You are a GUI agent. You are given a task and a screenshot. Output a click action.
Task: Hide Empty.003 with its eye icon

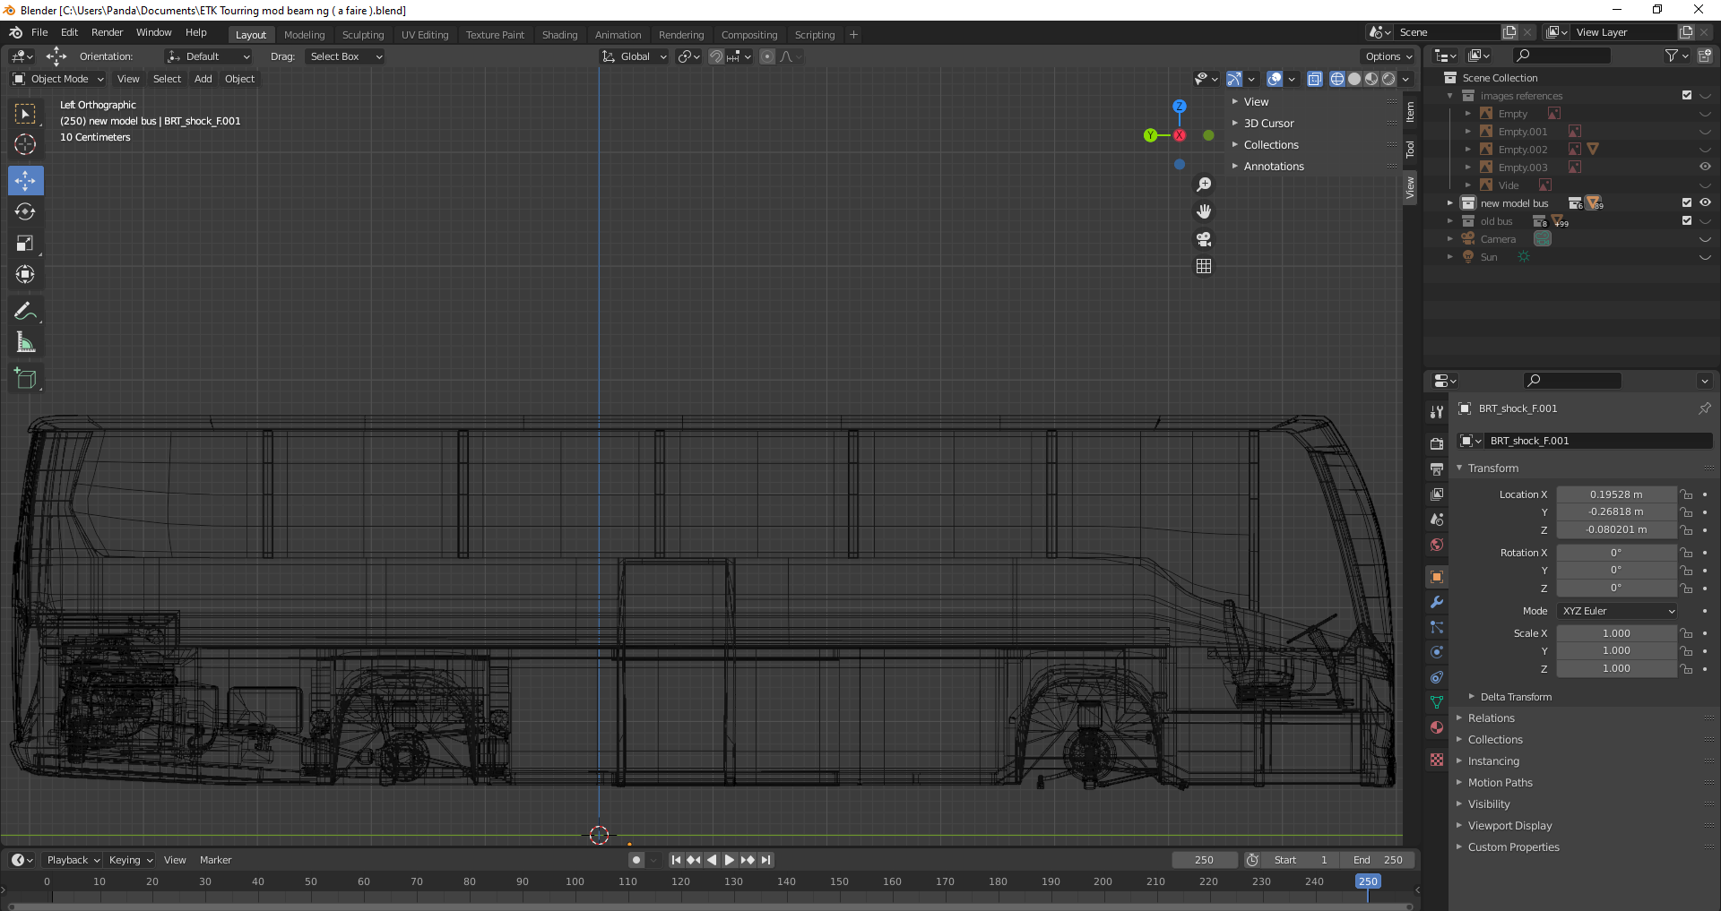point(1705,168)
